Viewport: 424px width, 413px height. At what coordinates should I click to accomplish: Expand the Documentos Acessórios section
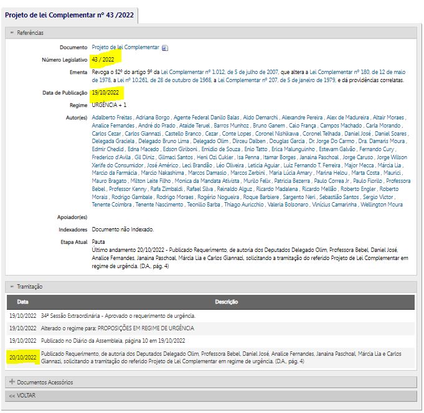pyautogui.click(x=45, y=382)
